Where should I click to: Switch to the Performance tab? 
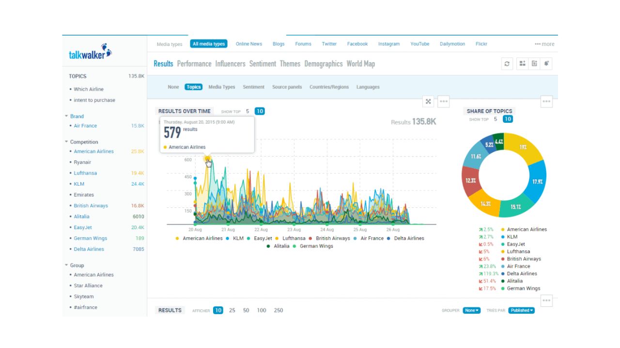[x=194, y=64]
